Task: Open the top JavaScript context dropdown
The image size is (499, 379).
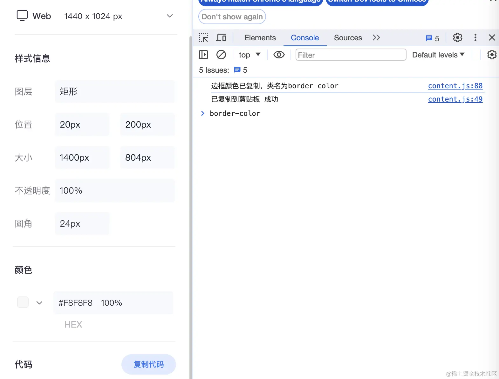Action: tap(249, 55)
